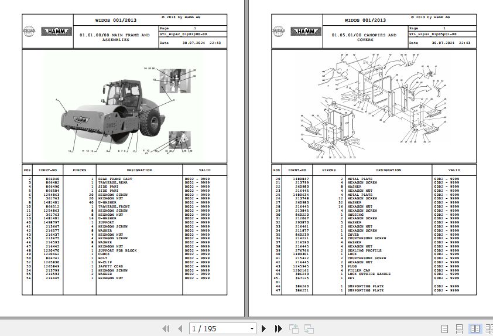Click 'SUPPORT' designation on left page
This screenshot has width=493, height=336.
click(x=106, y=222)
